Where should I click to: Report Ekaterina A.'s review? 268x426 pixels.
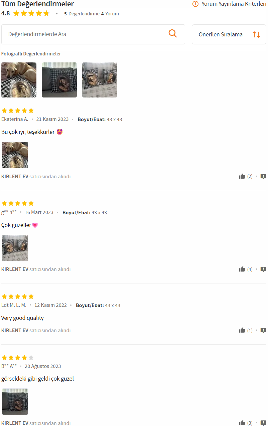[x=263, y=176]
